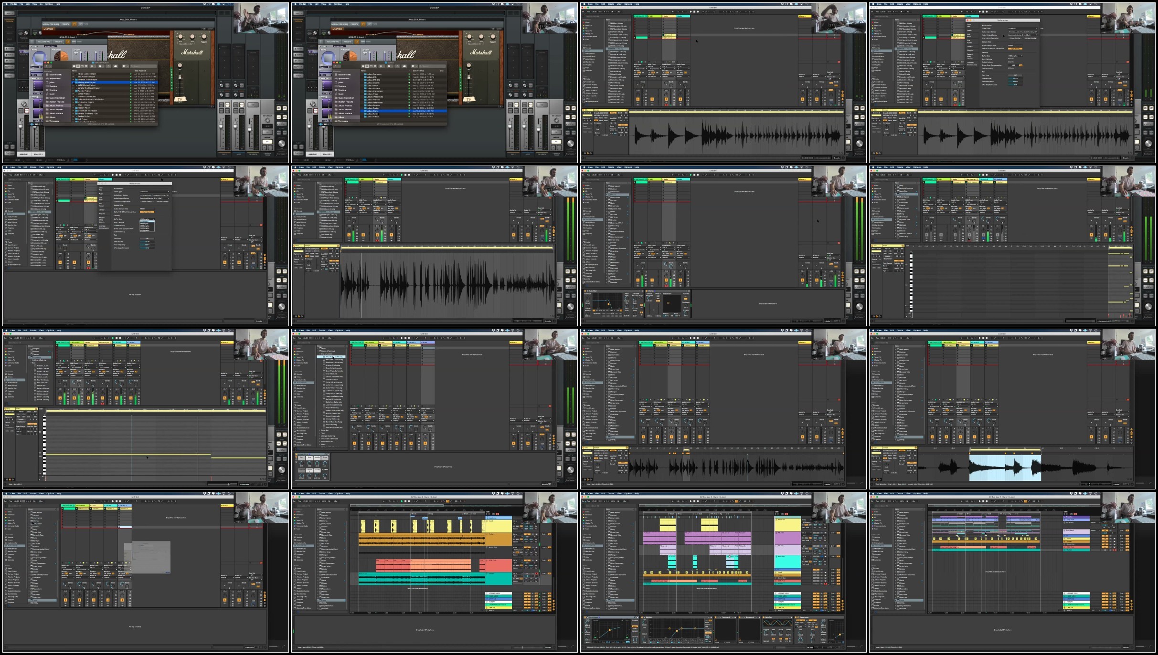In the third frame, click the transport Play button

(691, 11)
